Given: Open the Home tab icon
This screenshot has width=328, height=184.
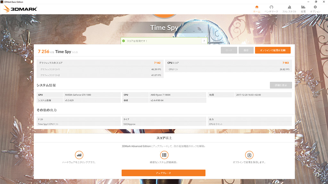Looking at the screenshot, I should click(257, 7).
